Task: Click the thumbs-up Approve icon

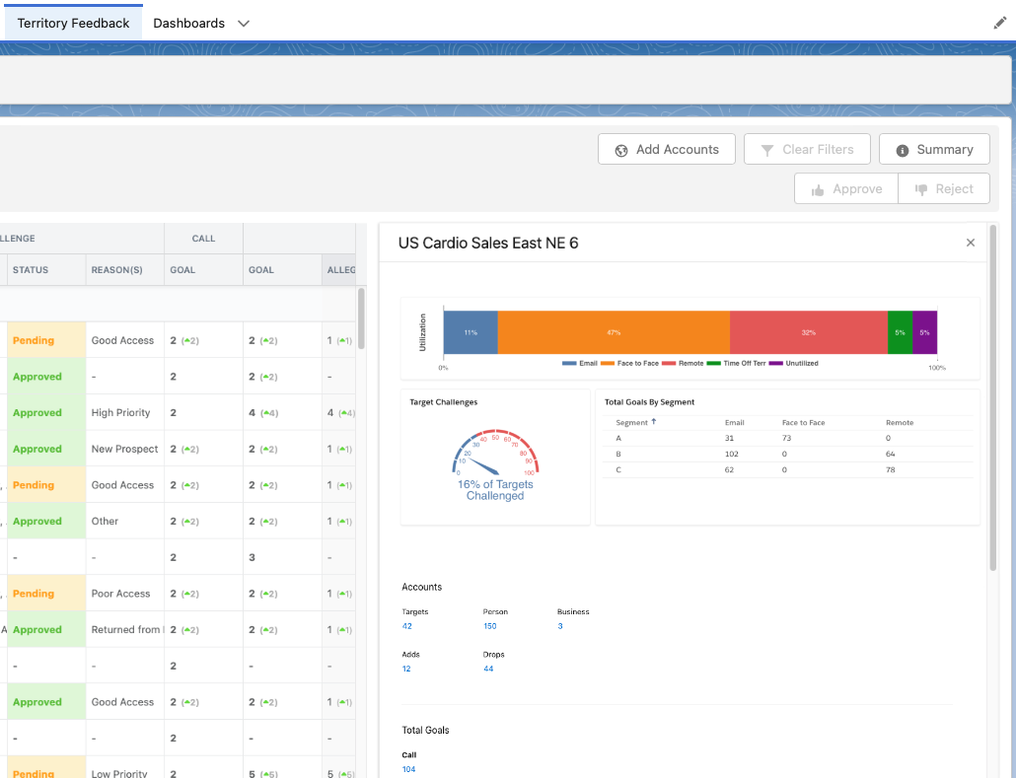Action: click(817, 189)
